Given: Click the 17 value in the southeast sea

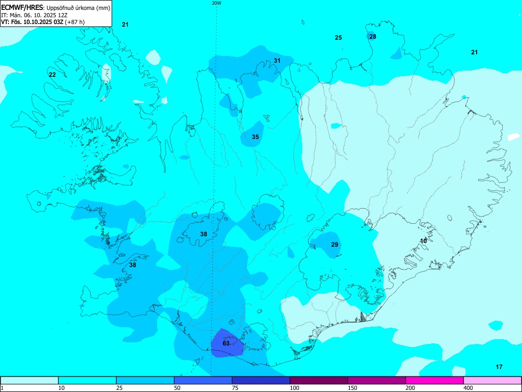Looking at the screenshot, I should [x=499, y=367].
